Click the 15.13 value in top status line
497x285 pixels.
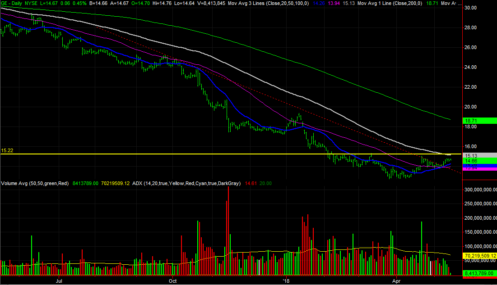(x=348, y=3)
